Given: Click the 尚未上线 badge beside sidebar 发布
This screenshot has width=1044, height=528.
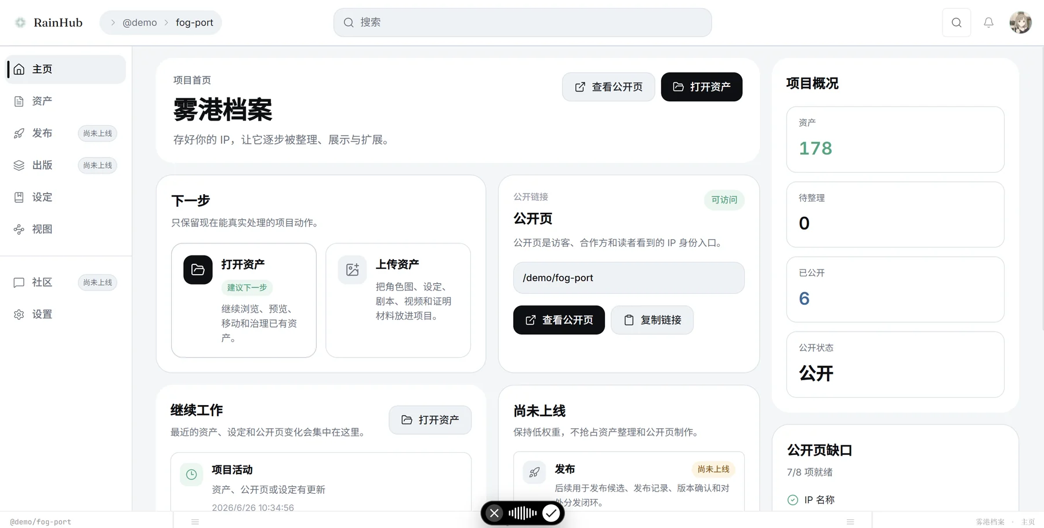Looking at the screenshot, I should tap(97, 133).
